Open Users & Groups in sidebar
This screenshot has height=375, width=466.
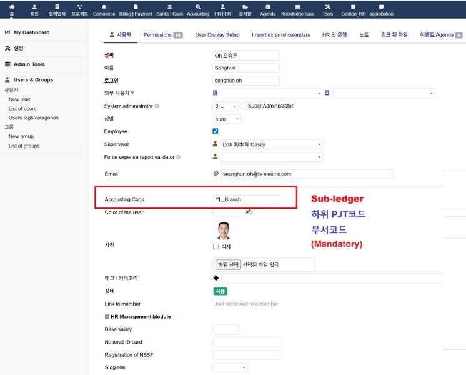(29, 80)
